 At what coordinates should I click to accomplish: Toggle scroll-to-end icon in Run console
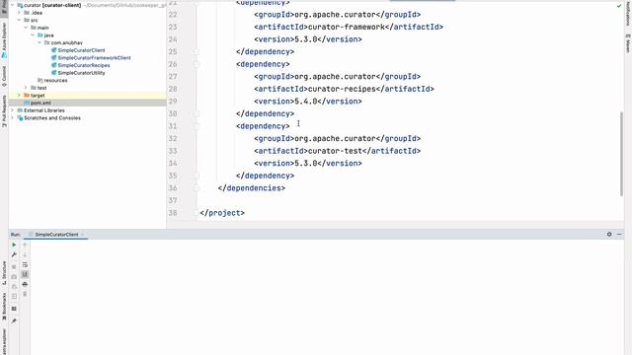[25, 274]
